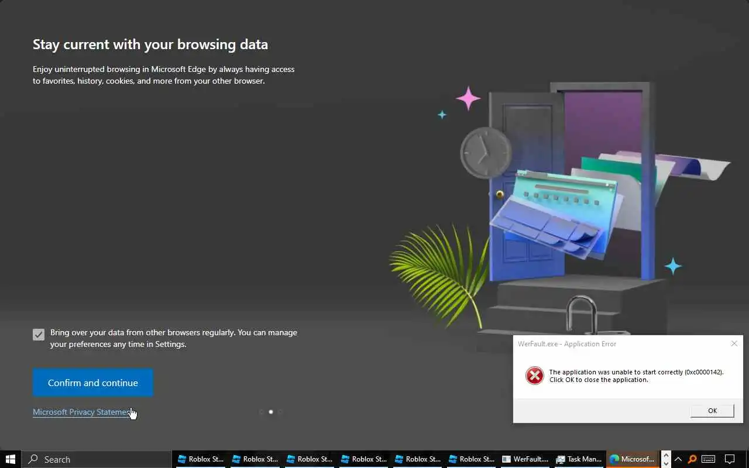Show previous row of taskbar items
Viewport: 749px width, 468px height.
coord(666,455)
